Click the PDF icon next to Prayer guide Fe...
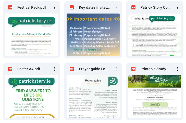This screenshot has width=186, height=123. (x=72, y=69)
